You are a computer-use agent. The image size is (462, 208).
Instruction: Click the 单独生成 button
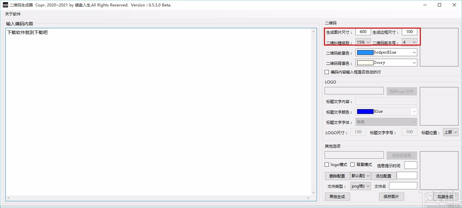(x=337, y=196)
